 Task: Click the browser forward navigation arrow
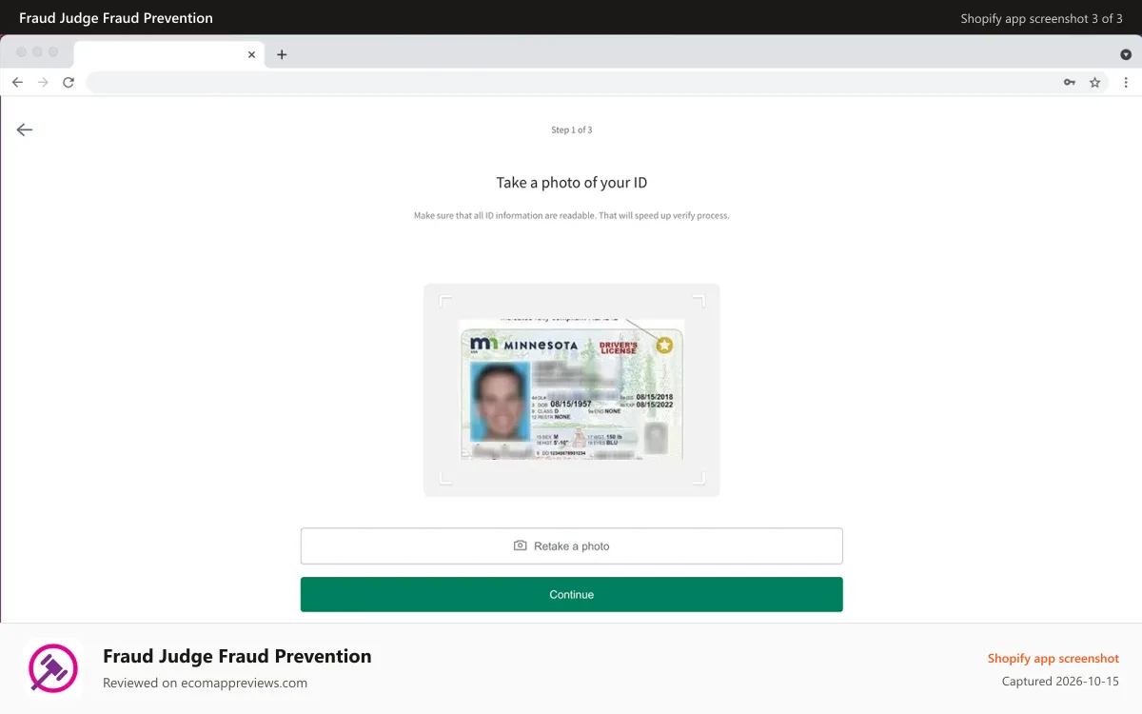[x=43, y=83]
